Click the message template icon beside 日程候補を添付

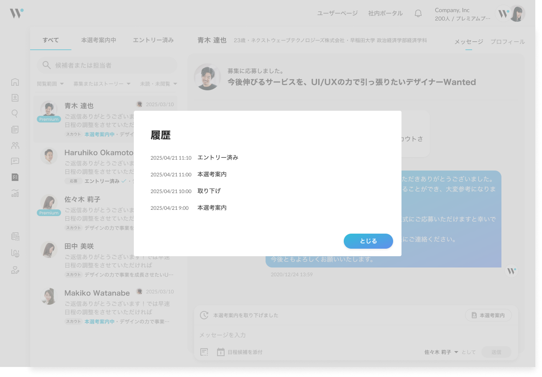pos(204,352)
